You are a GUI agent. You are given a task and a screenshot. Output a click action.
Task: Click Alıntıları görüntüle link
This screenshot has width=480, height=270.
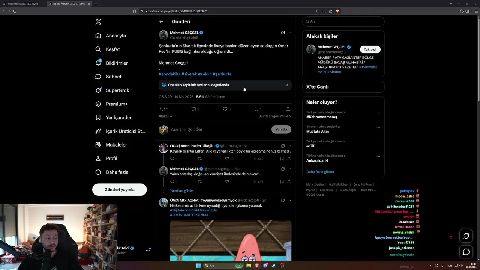275,116
